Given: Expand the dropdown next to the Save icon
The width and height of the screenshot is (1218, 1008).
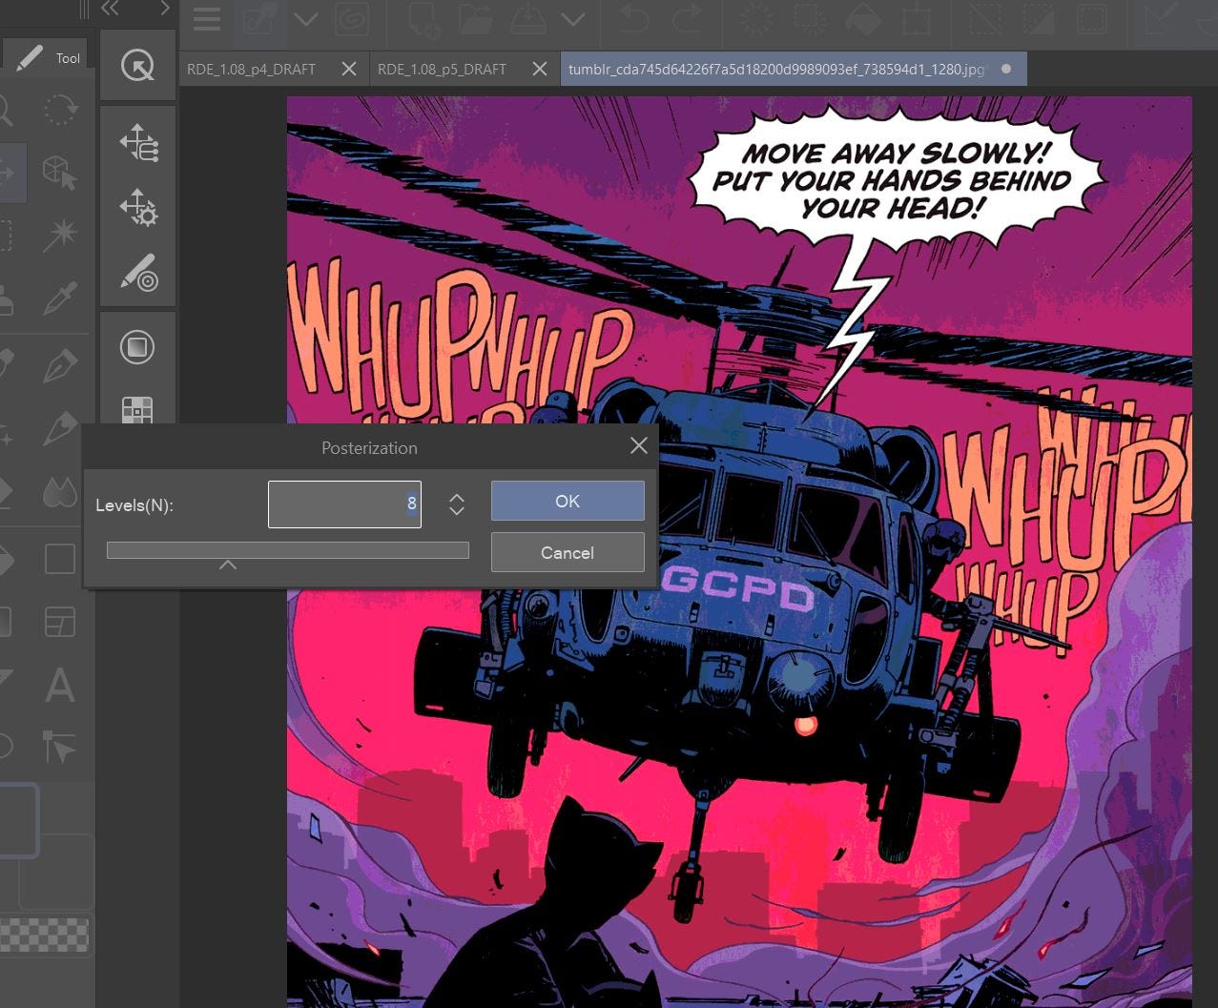Looking at the screenshot, I should (x=572, y=19).
